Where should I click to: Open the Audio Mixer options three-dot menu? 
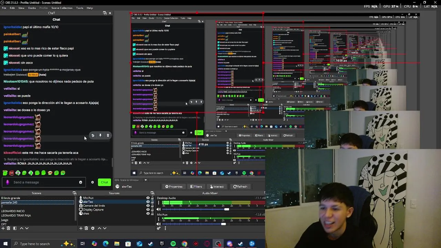tap(165, 228)
